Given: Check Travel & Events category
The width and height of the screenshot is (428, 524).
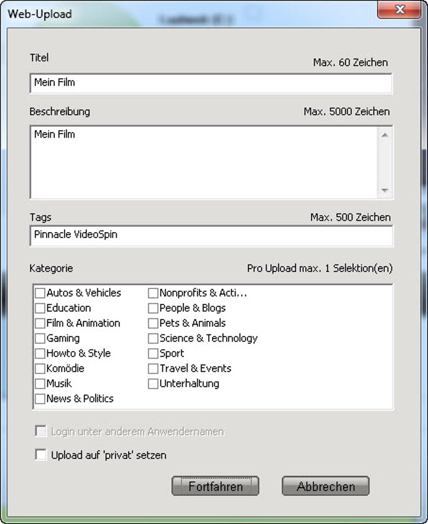Looking at the screenshot, I should tap(153, 369).
